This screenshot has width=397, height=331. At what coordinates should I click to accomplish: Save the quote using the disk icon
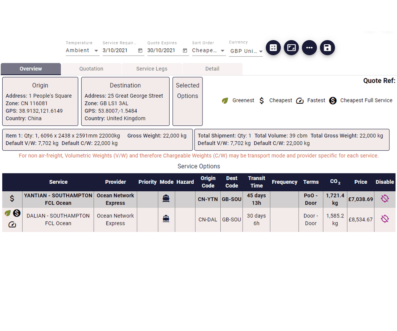[x=327, y=48]
